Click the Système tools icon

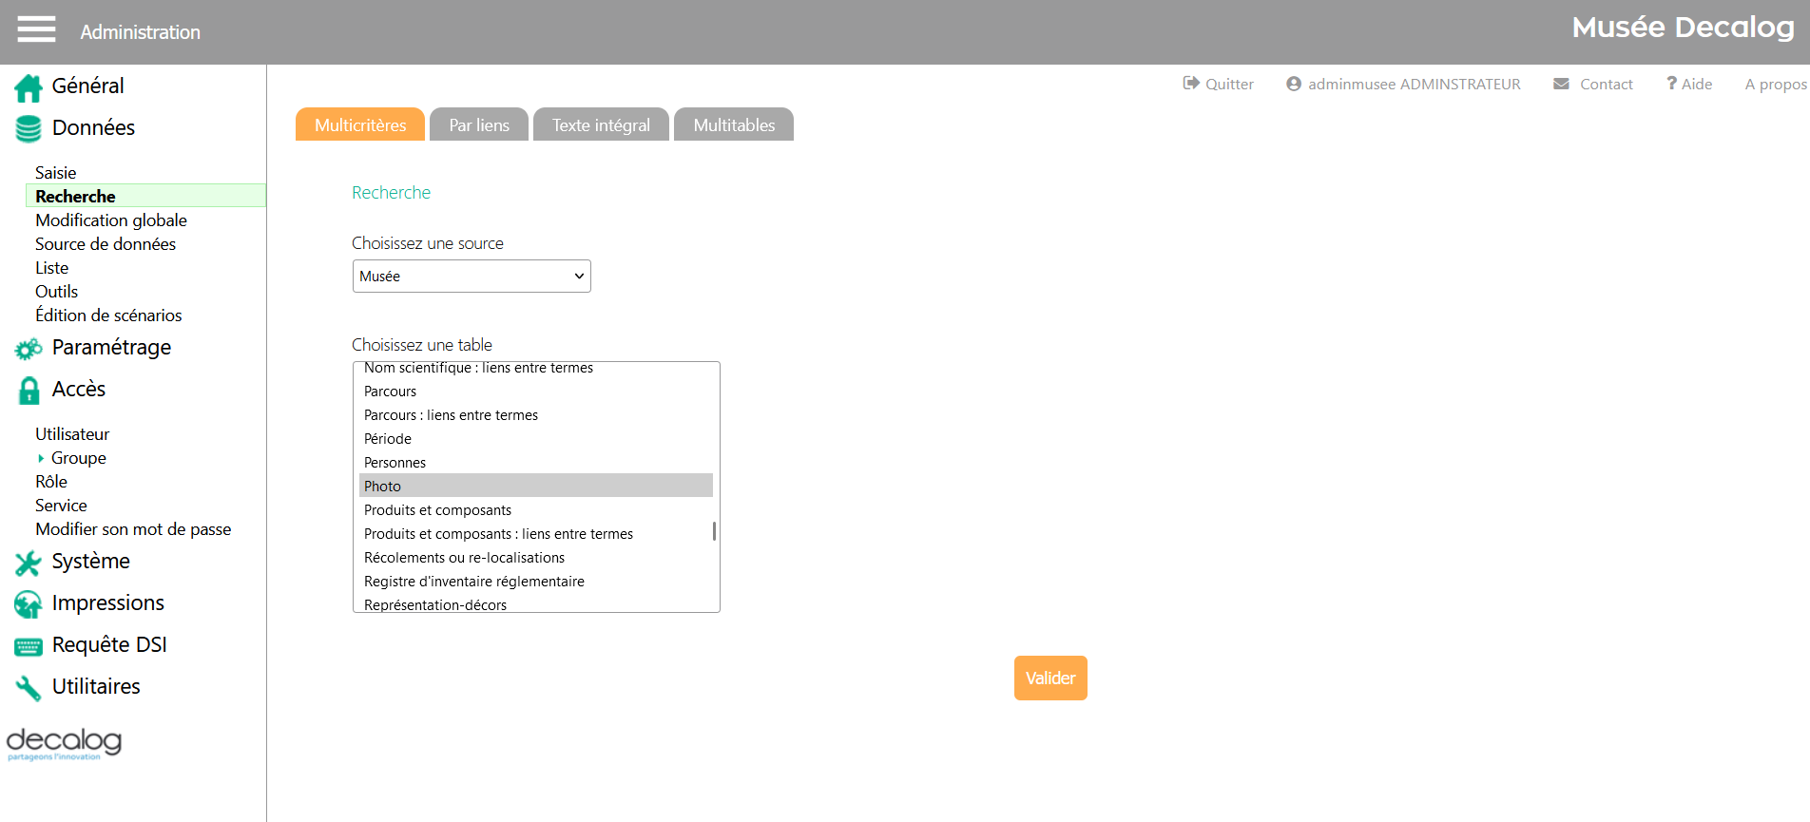[x=29, y=563]
